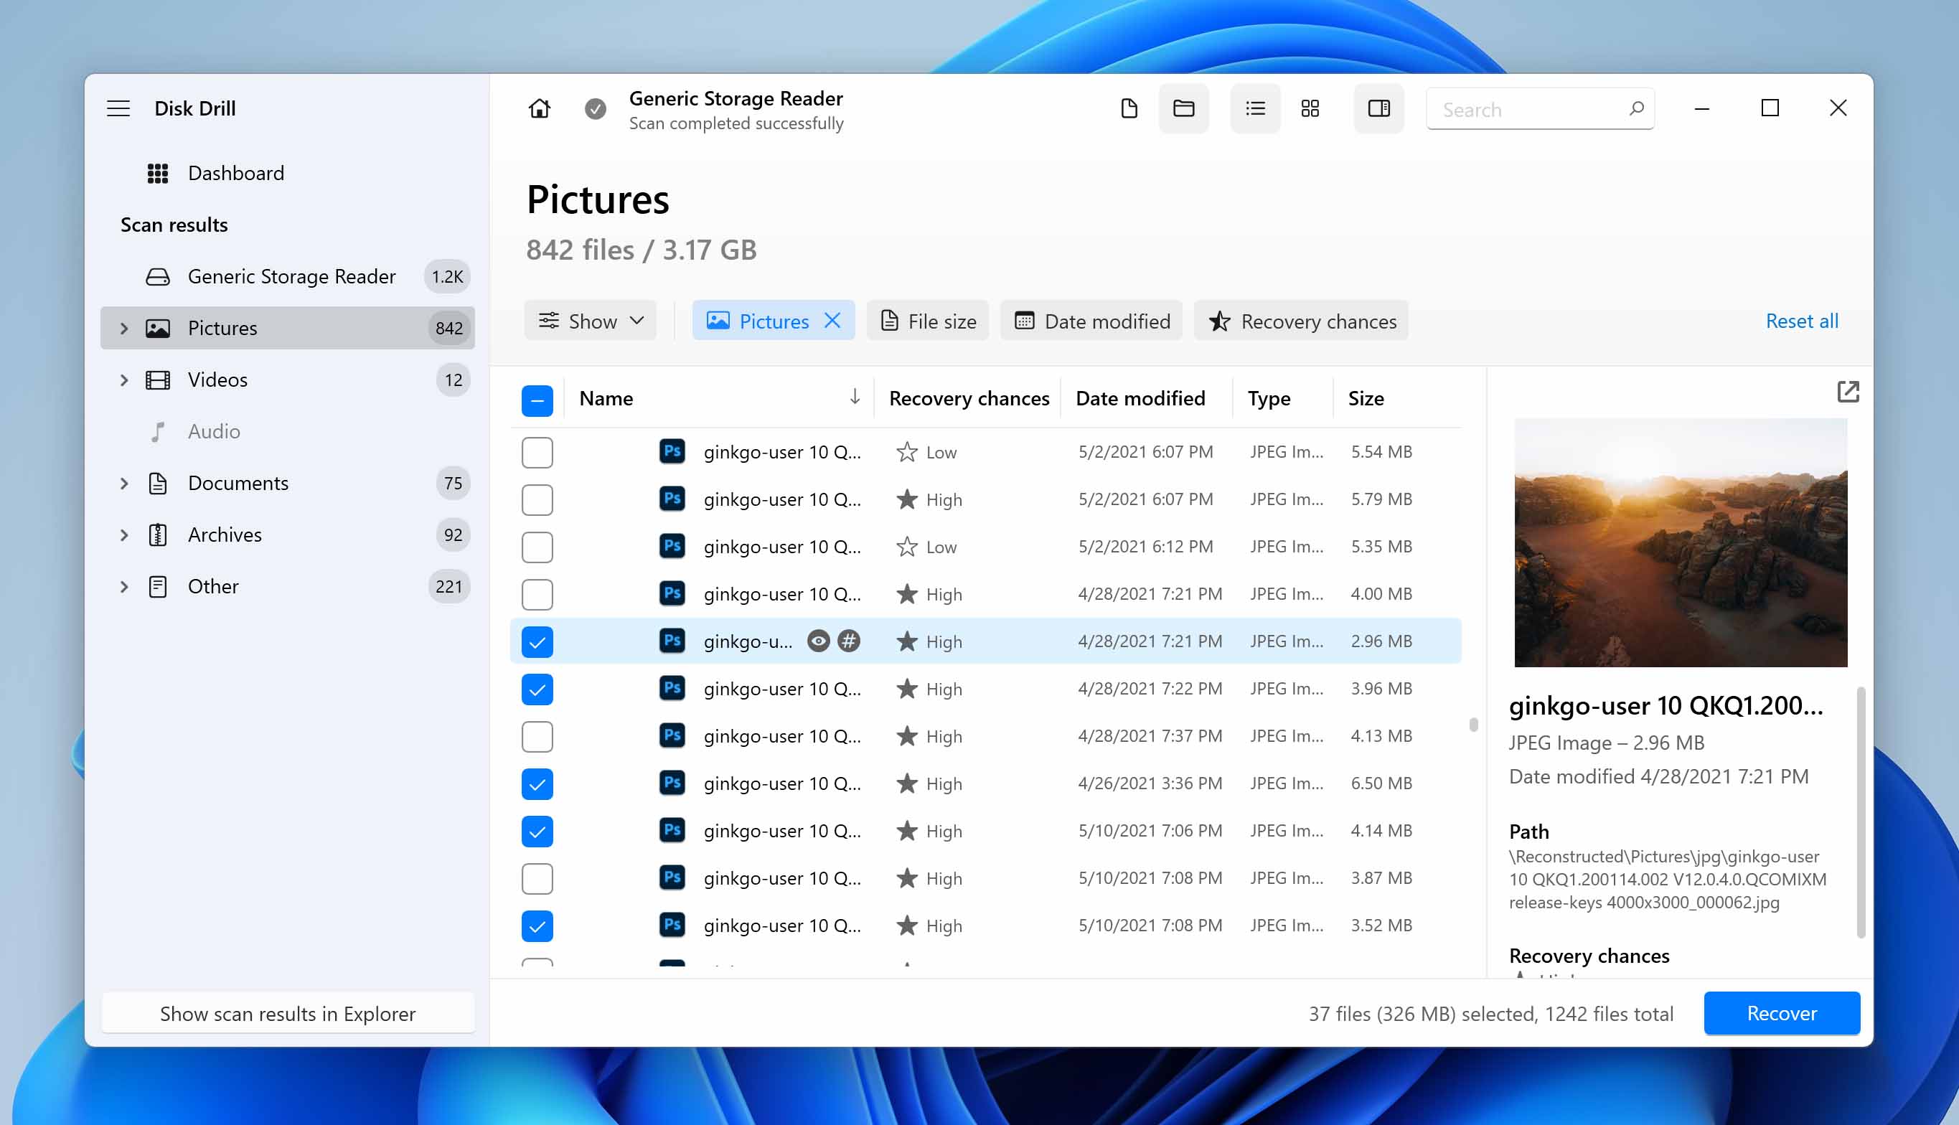Open preview in external window icon
The width and height of the screenshot is (1959, 1125).
coord(1848,392)
